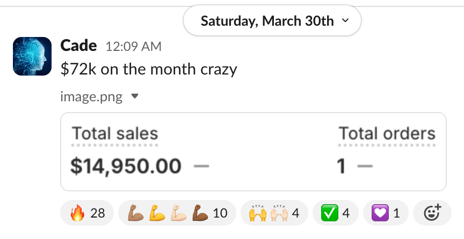464x239 pixels.
Task: Click the Total sales label in the image
Action: point(115,133)
